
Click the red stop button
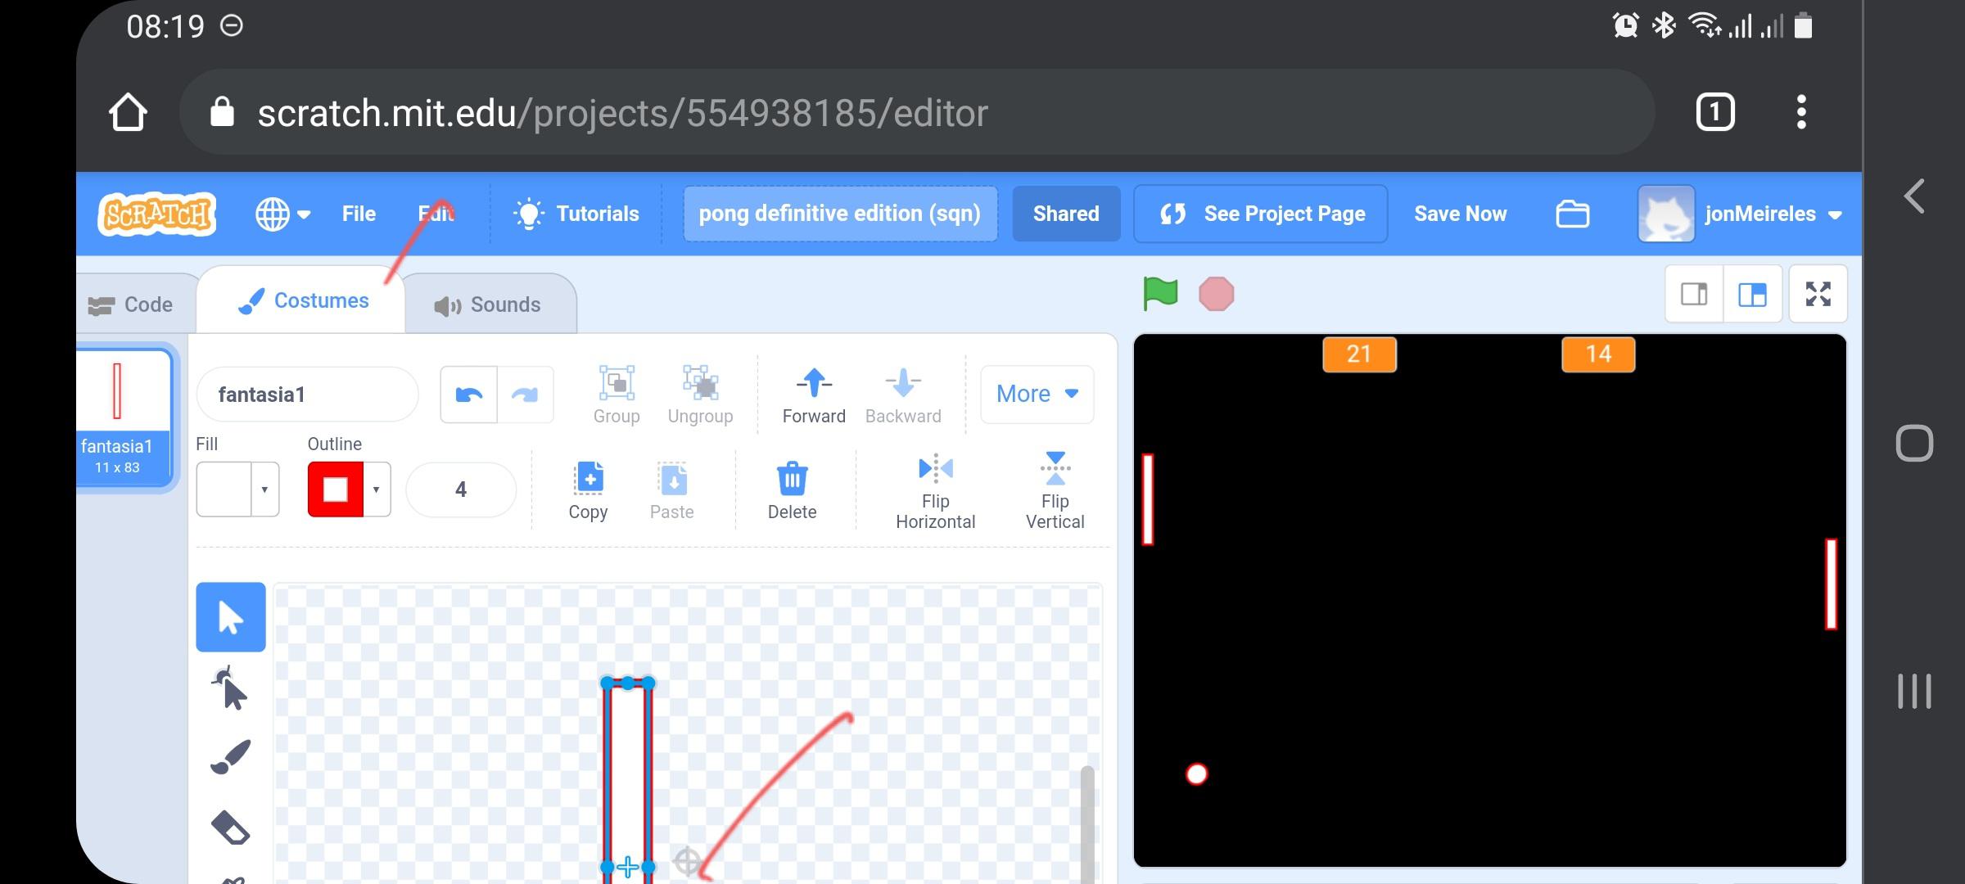point(1216,294)
